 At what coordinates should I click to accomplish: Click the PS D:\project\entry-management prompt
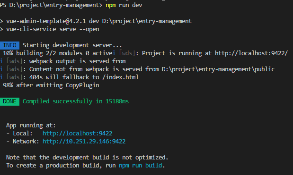pos(51,5)
